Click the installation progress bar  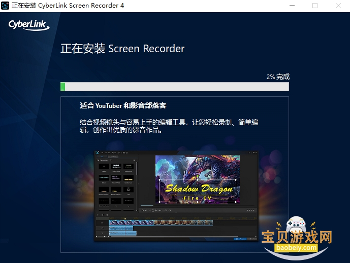[x=175, y=87]
